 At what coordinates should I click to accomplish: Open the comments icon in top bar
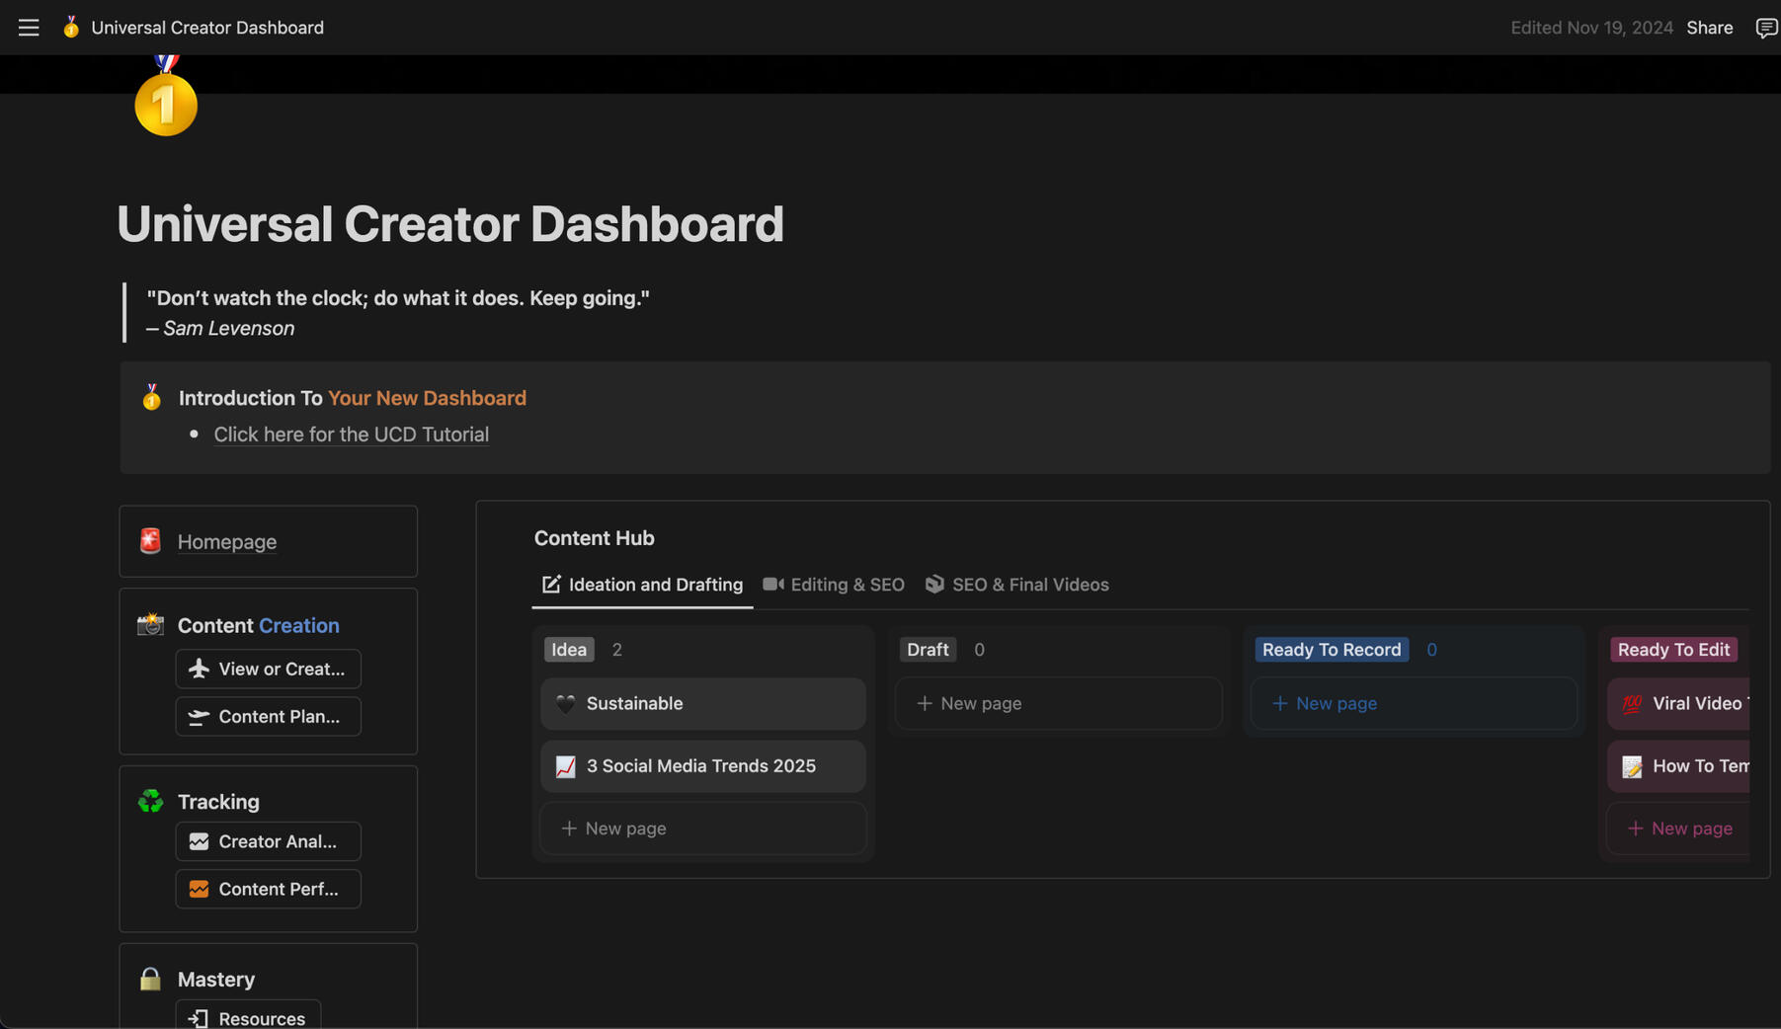pos(1765,28)
